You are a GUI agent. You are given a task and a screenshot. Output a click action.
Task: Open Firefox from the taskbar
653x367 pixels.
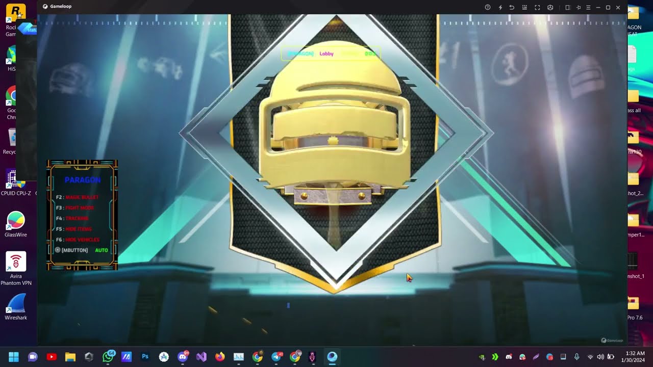(220, 357)
